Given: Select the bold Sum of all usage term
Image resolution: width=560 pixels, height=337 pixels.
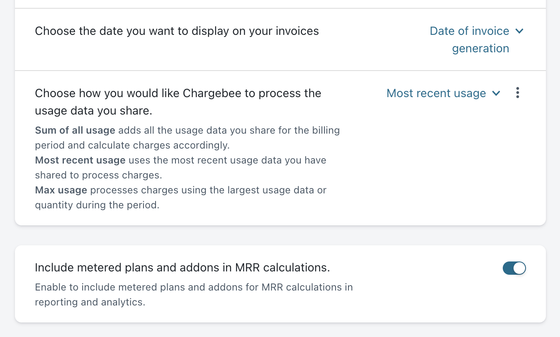Looking at the screenshot, I should (x=75, y=130).
